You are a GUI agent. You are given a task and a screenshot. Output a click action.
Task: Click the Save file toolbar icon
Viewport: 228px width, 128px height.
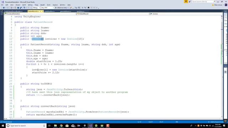(x=18, y=8)
